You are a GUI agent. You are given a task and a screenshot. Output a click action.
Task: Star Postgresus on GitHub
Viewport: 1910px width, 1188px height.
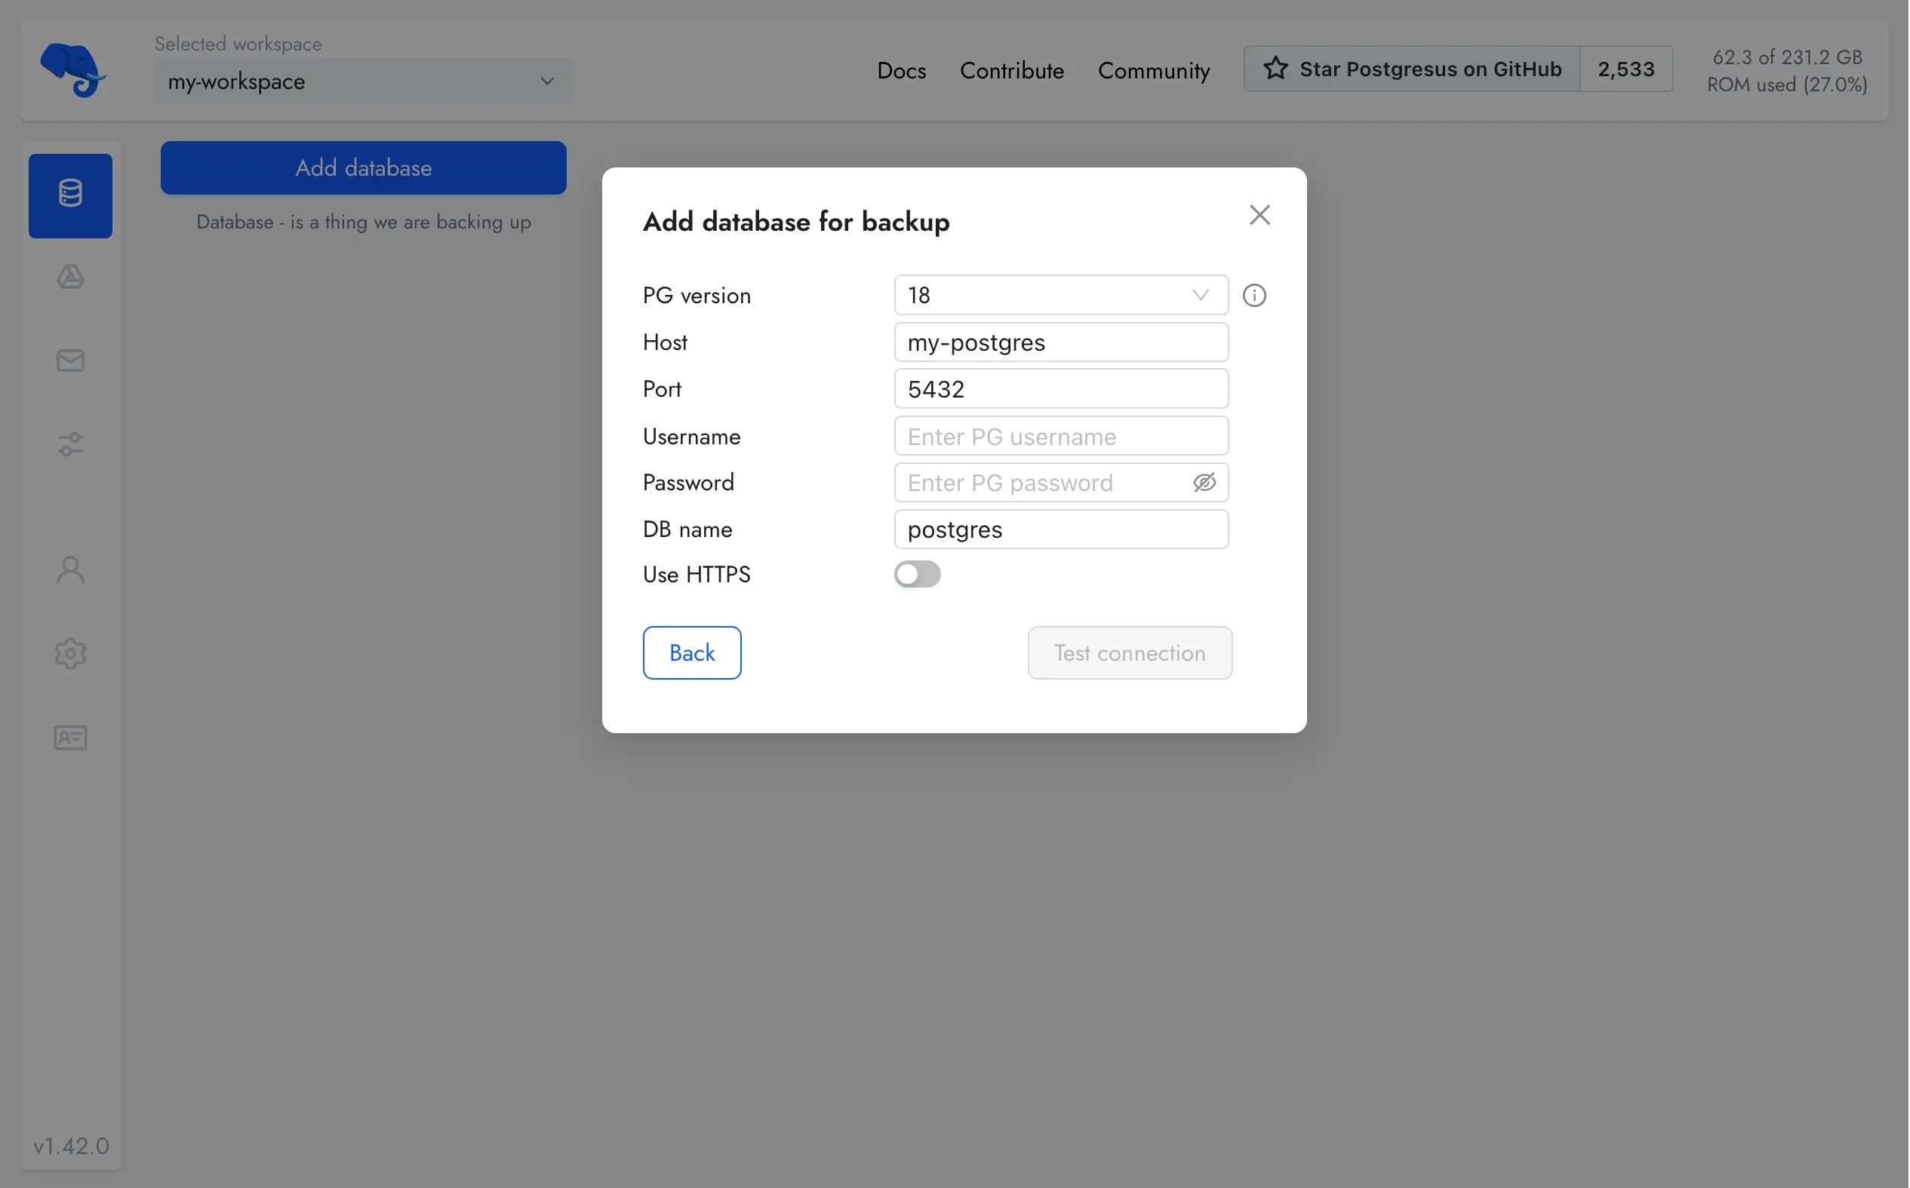(1412, 69)
